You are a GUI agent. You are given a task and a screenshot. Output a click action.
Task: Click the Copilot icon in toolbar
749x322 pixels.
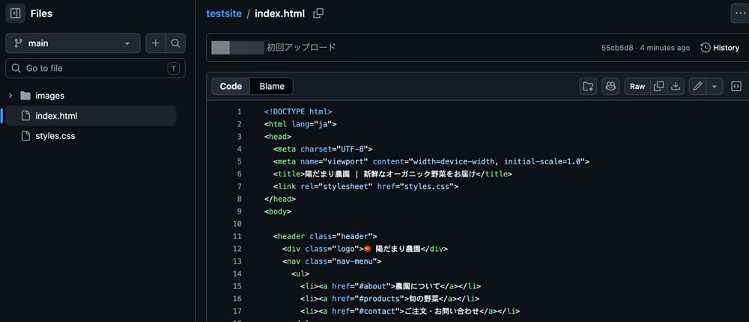pos(610,87)
